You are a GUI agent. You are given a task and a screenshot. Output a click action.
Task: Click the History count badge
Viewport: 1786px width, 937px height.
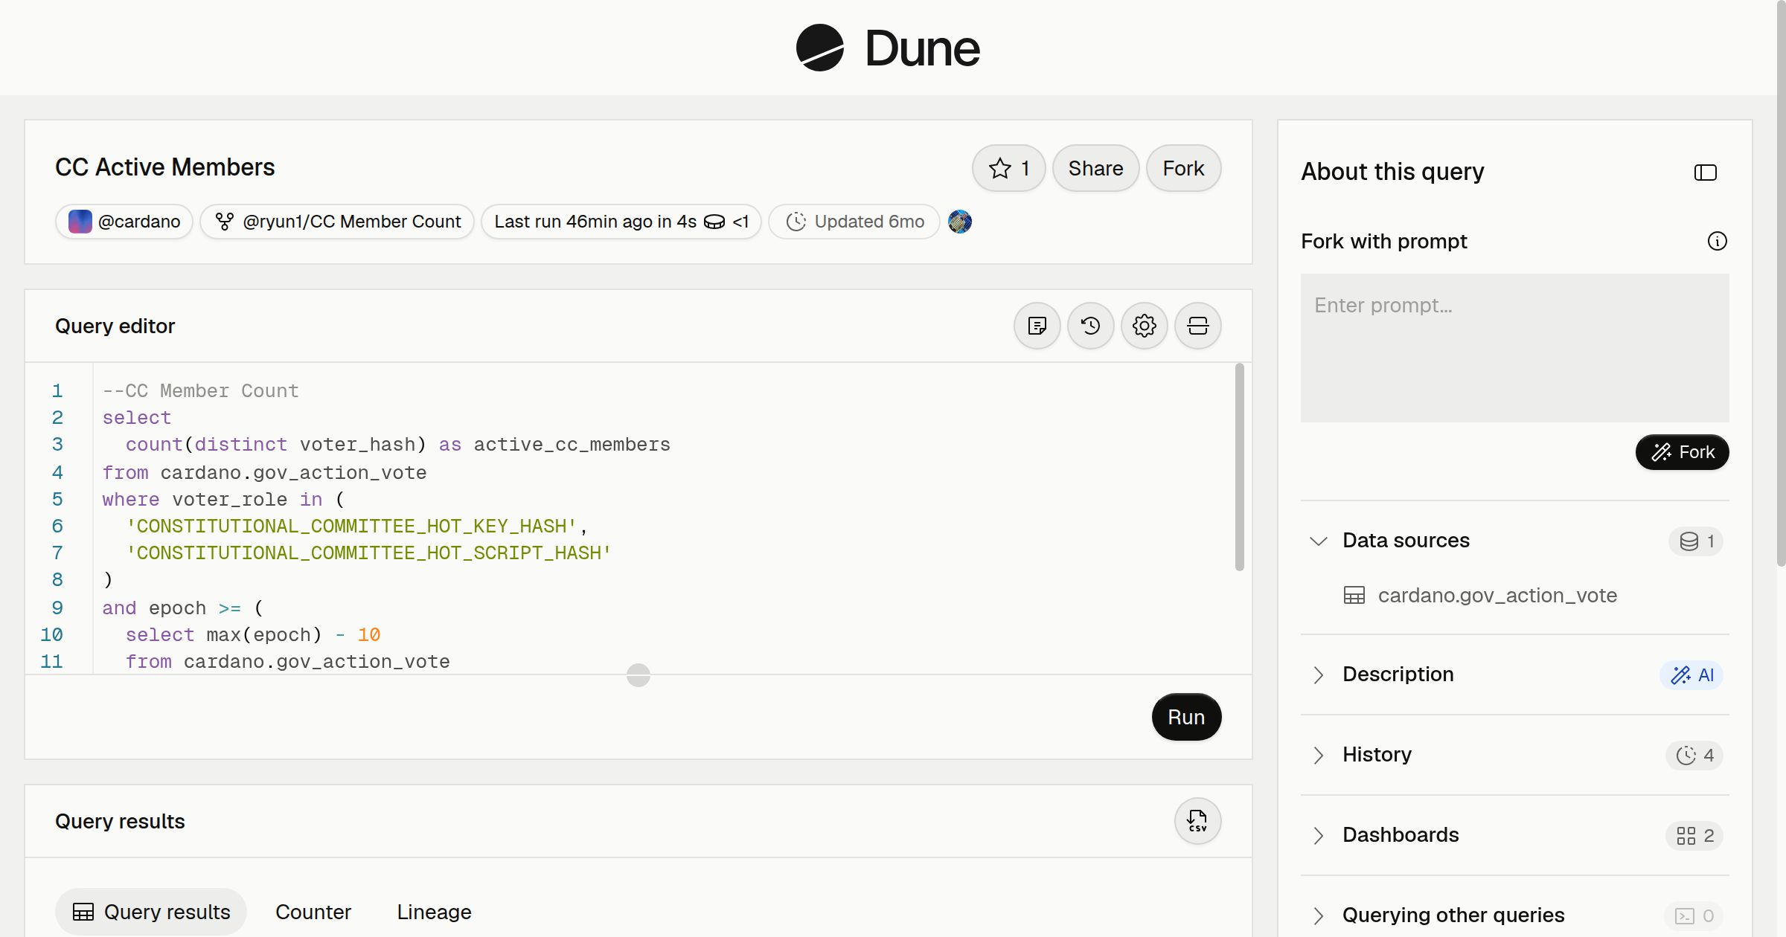click(x=1694, y=755)
